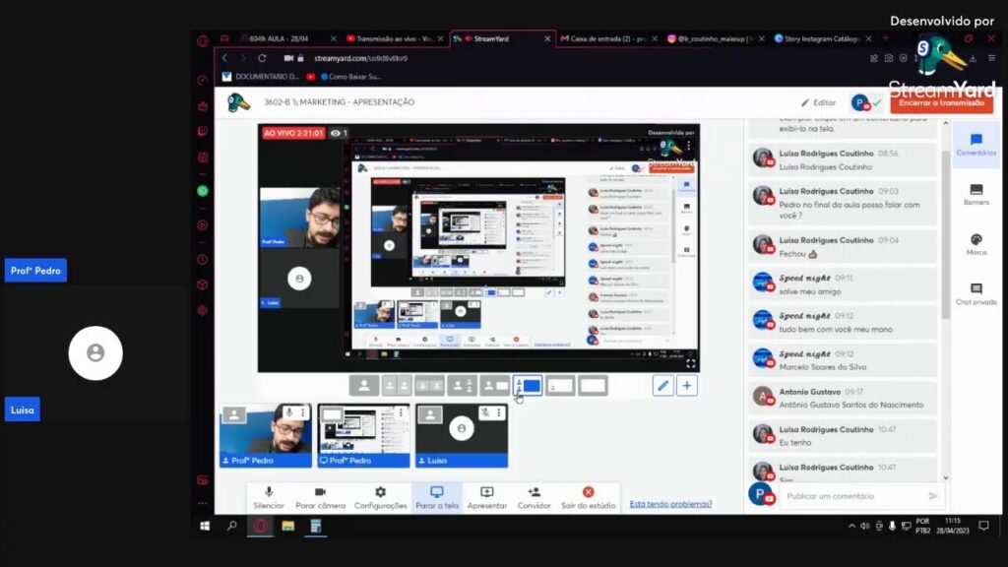Open three-dot menu on screen-share thumbnail
1008x567 pixels.
point(402,413)
